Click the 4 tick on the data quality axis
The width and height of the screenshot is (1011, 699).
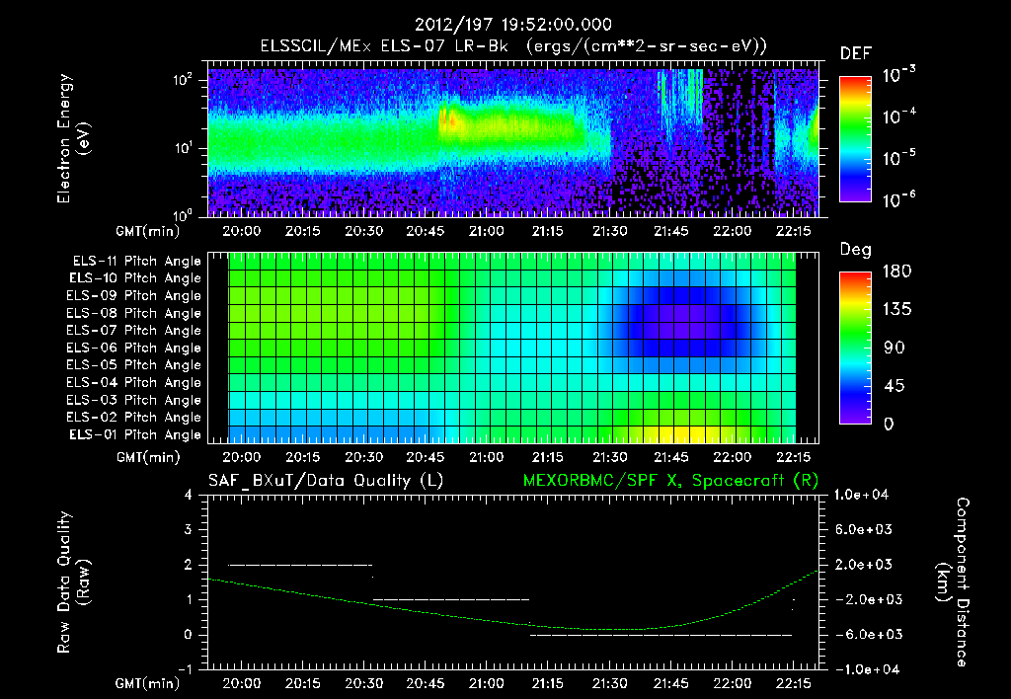tap(188, 495)
